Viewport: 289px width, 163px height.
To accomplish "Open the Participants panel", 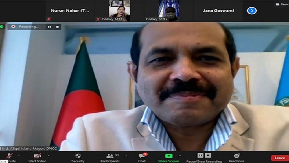I will pos(110,156).
